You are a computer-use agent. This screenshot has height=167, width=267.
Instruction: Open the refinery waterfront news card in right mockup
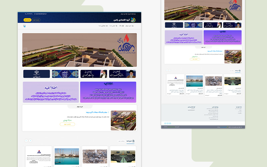(195, 85)
